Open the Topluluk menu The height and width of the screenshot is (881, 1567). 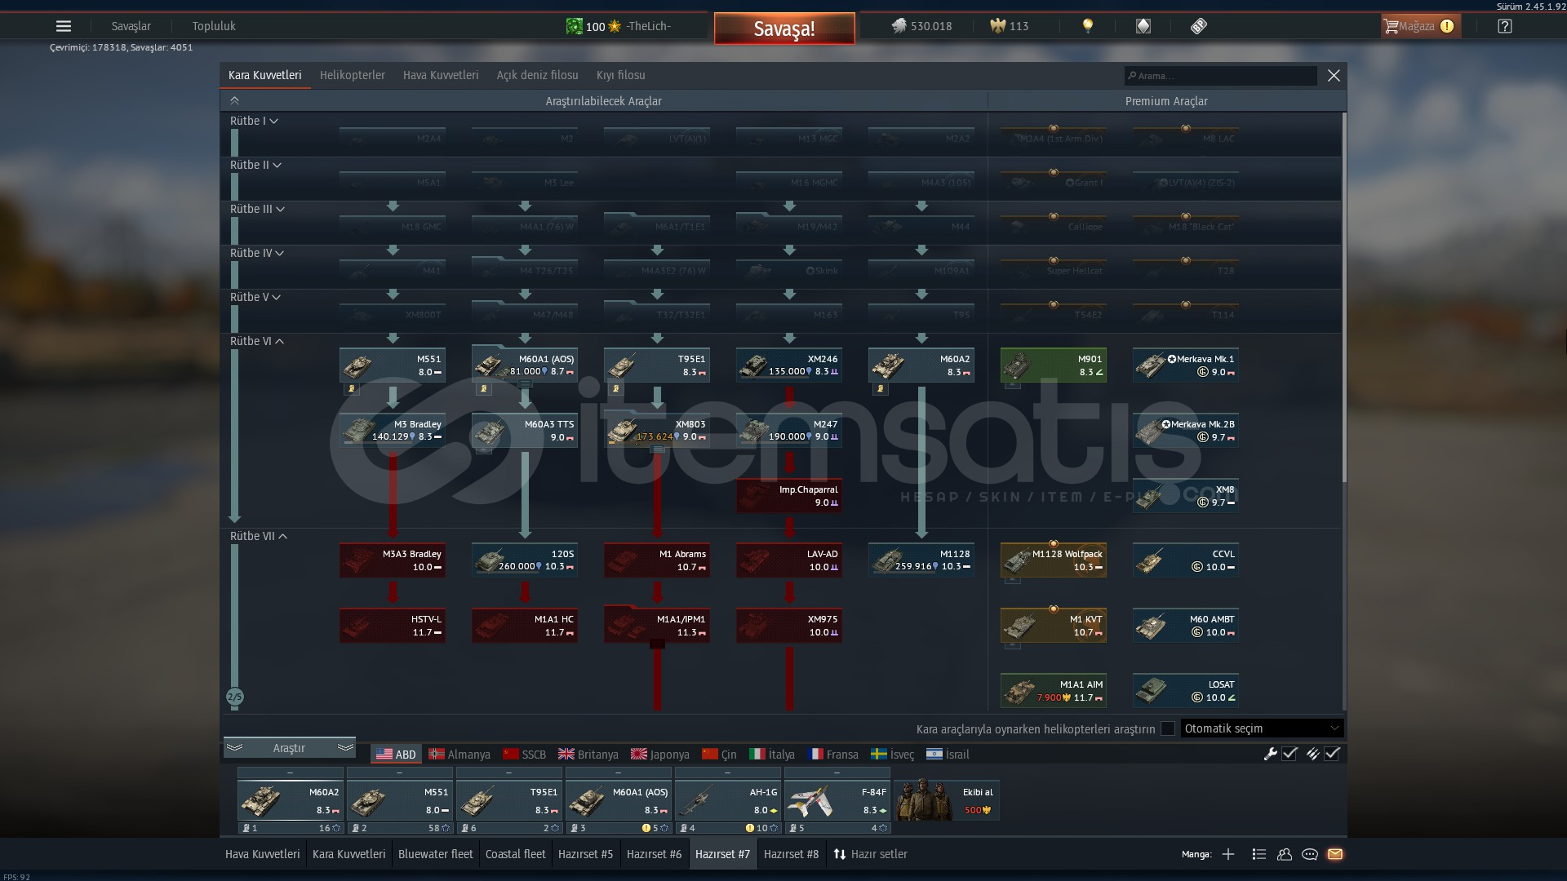click(214, 26)
